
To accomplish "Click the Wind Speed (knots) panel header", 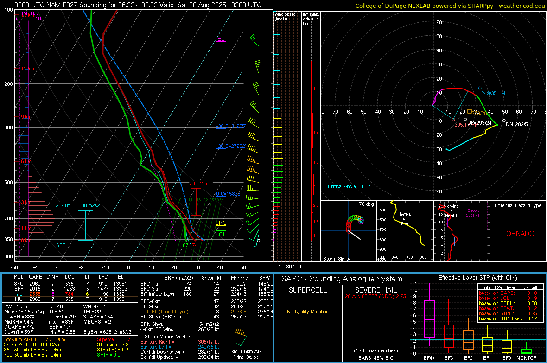I will tap(285, 16).
